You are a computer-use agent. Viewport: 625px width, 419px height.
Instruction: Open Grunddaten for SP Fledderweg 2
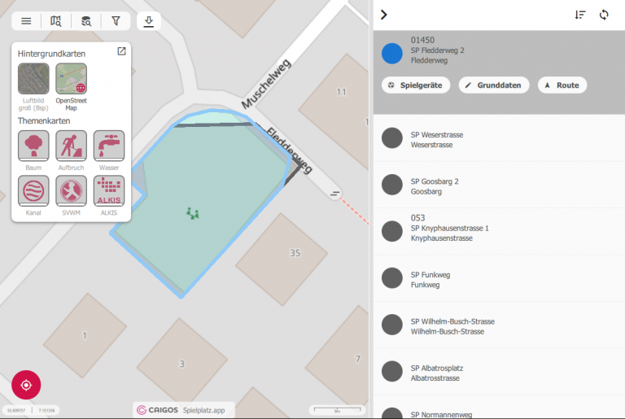point(494,85)
